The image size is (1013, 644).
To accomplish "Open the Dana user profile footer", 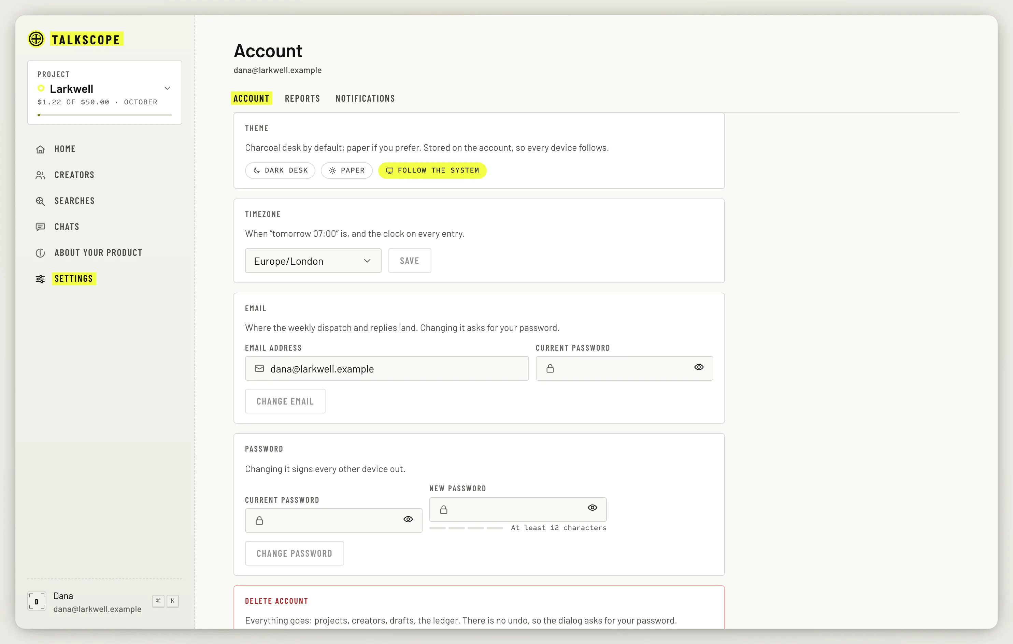I will click(104, 602).
